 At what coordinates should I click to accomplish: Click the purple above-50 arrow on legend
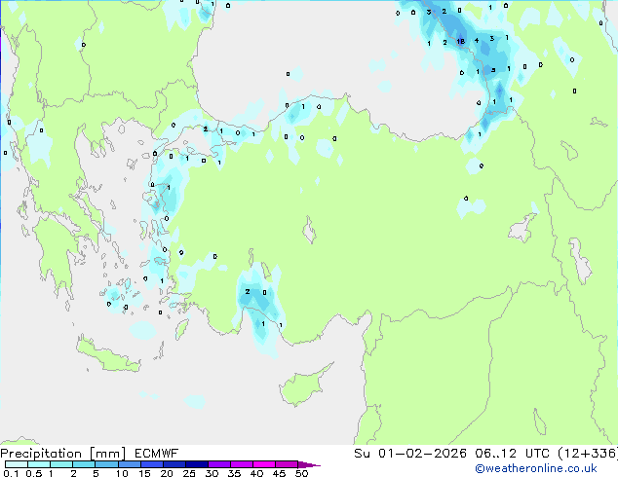[309, 464]
